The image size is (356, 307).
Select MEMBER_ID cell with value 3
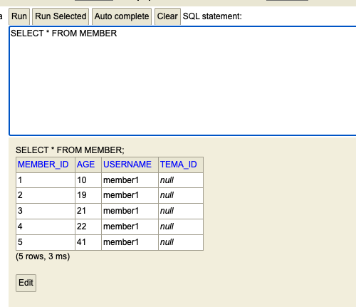point(46,211)
